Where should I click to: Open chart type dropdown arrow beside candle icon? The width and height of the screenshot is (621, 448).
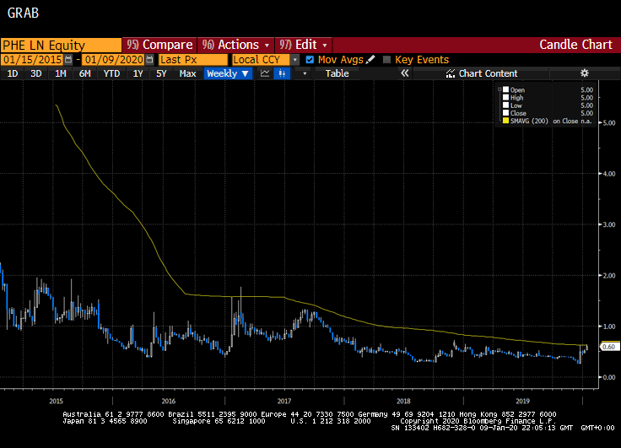coord(304,73)
